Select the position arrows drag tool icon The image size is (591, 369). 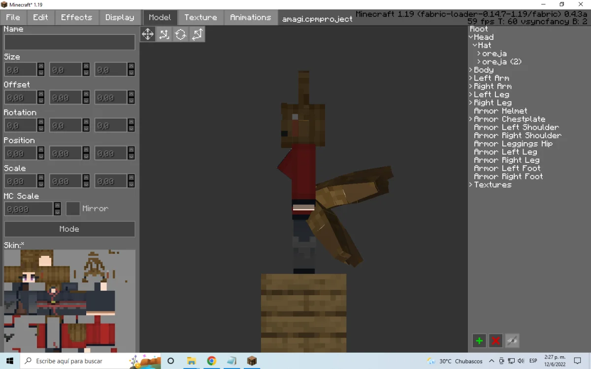click(197, 34)
